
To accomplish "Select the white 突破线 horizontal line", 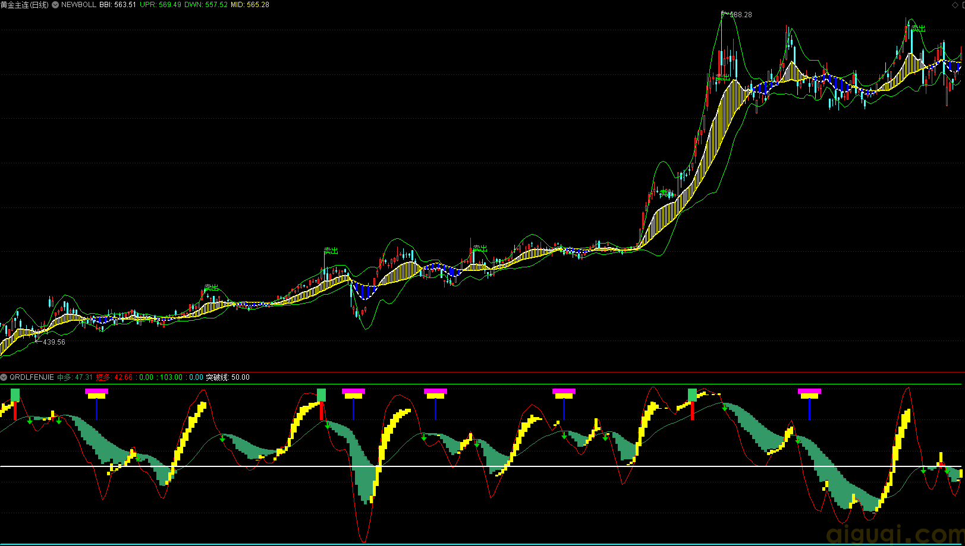I will pos(480,466).
